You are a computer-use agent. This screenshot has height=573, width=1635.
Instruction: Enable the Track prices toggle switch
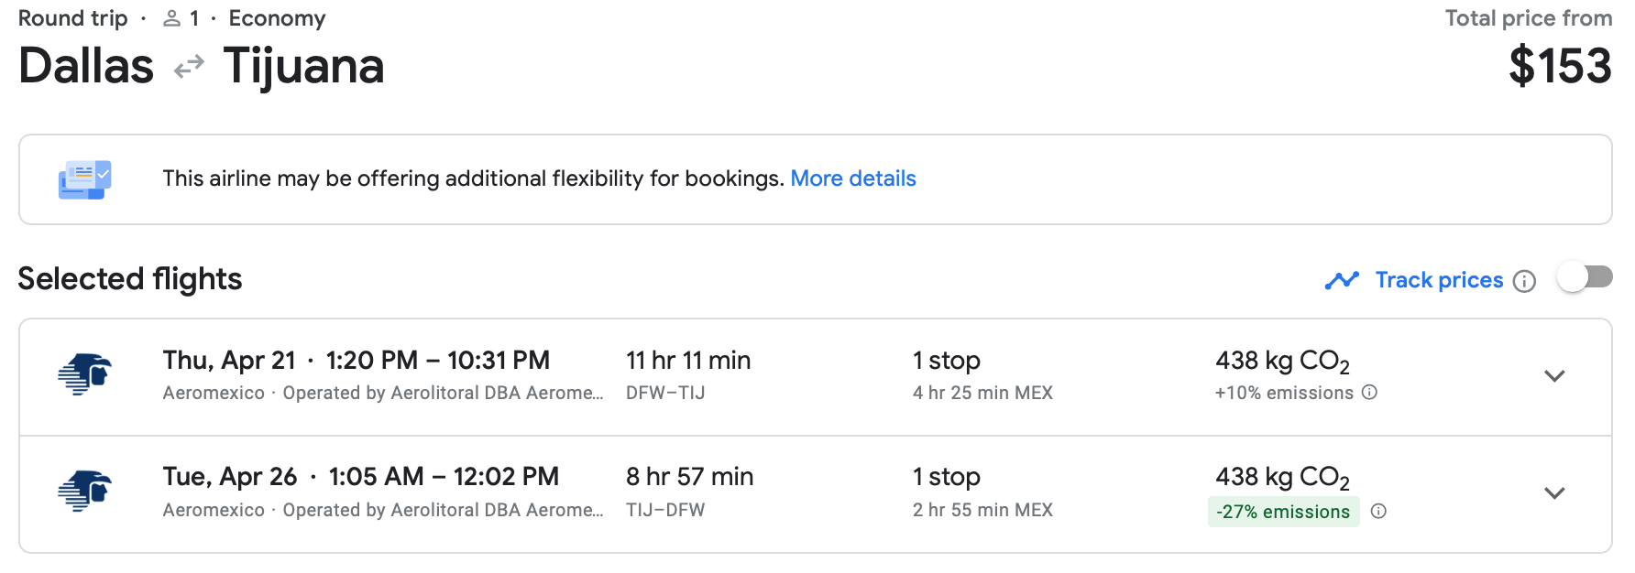coord(1585,277)
